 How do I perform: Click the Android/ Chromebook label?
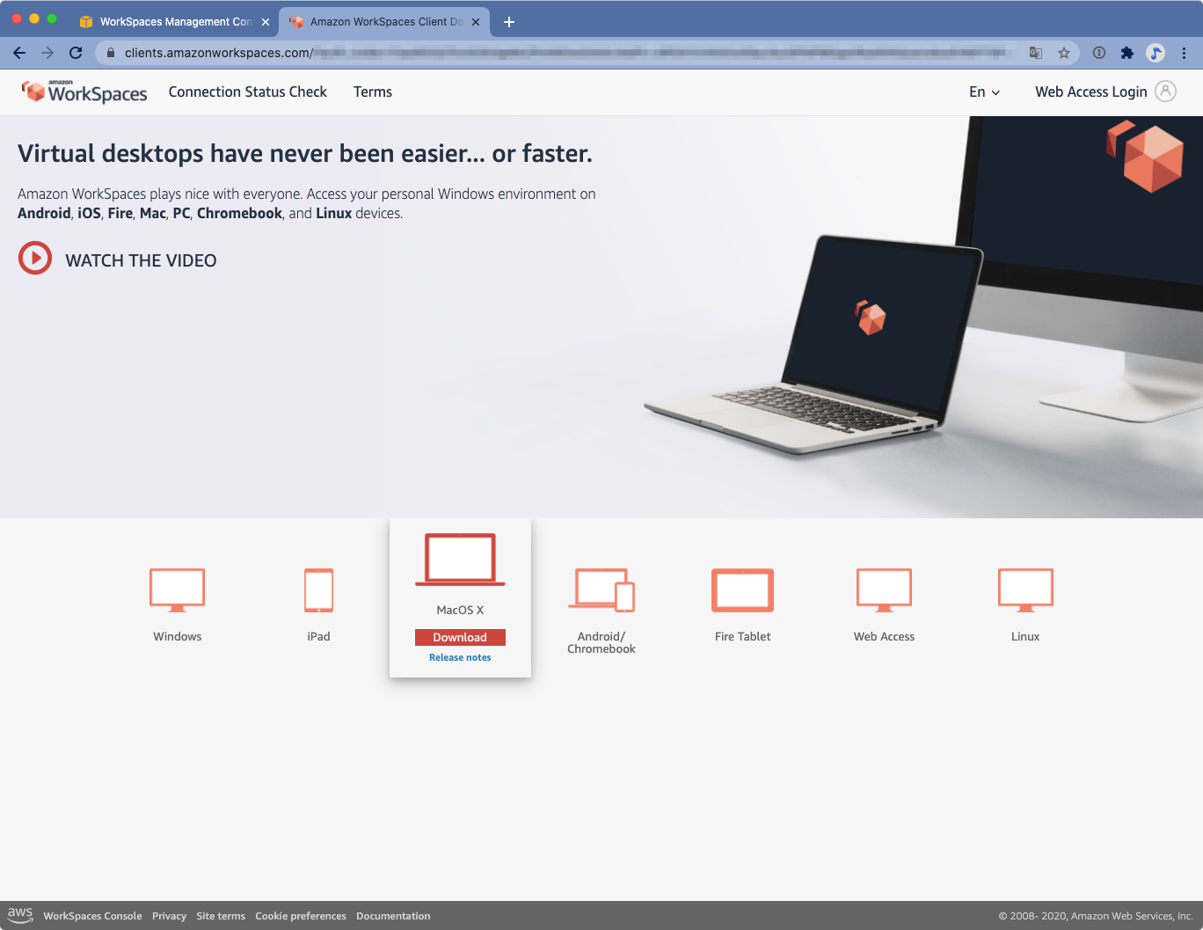[601, 642]
